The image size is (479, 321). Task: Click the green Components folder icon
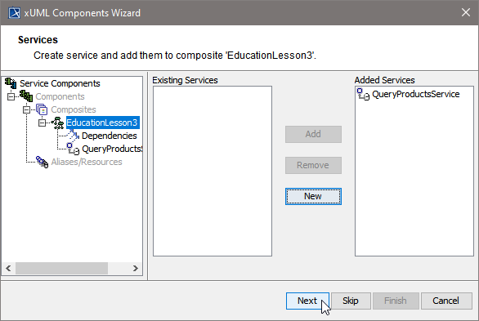[26, 96]
